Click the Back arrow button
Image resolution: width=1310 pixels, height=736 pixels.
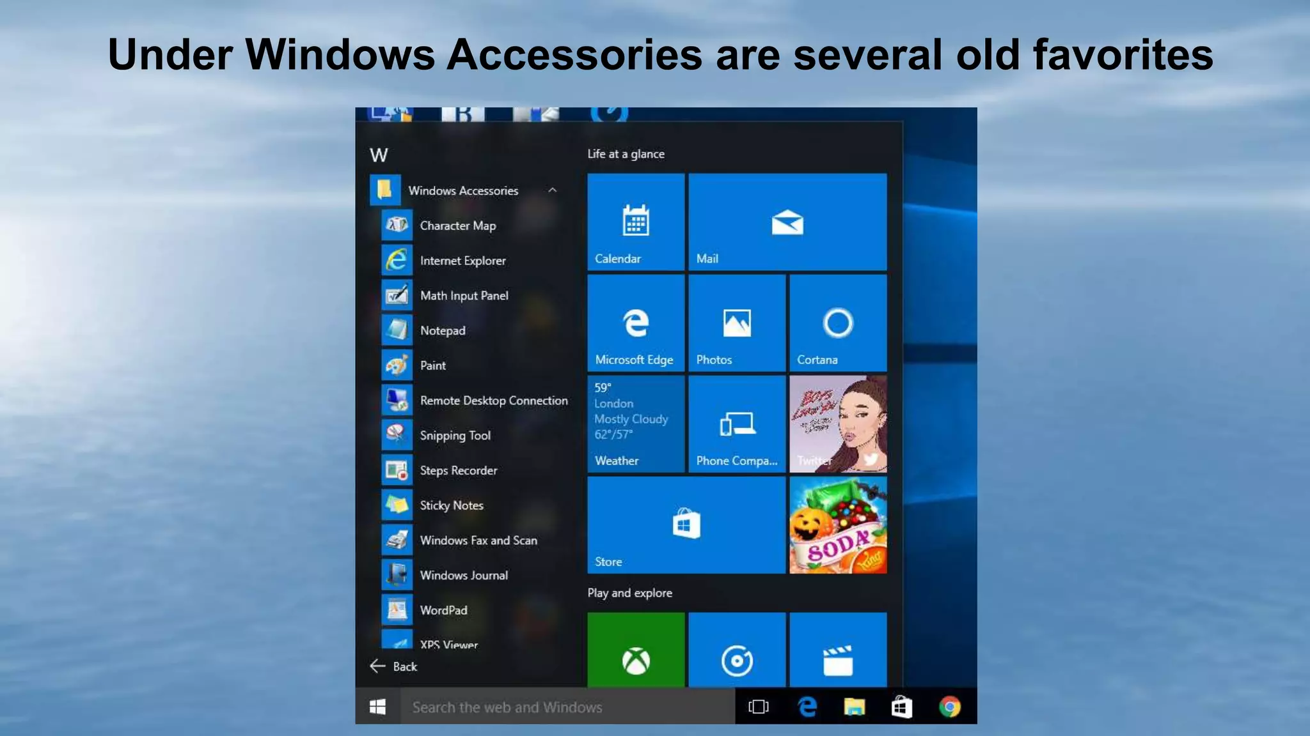pyautogui.click(x=393, y=666)
